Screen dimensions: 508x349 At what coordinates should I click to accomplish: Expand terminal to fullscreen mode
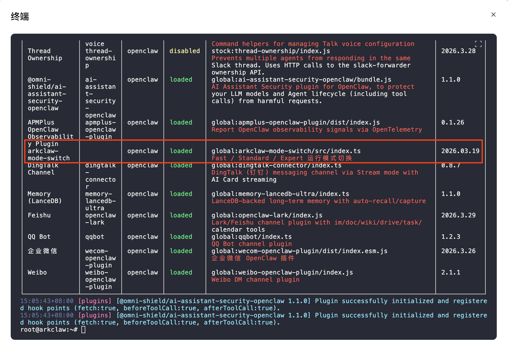(478, 44)
